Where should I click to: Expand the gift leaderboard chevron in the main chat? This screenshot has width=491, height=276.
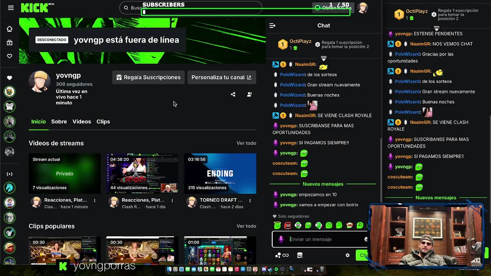(x=323, y=59)
